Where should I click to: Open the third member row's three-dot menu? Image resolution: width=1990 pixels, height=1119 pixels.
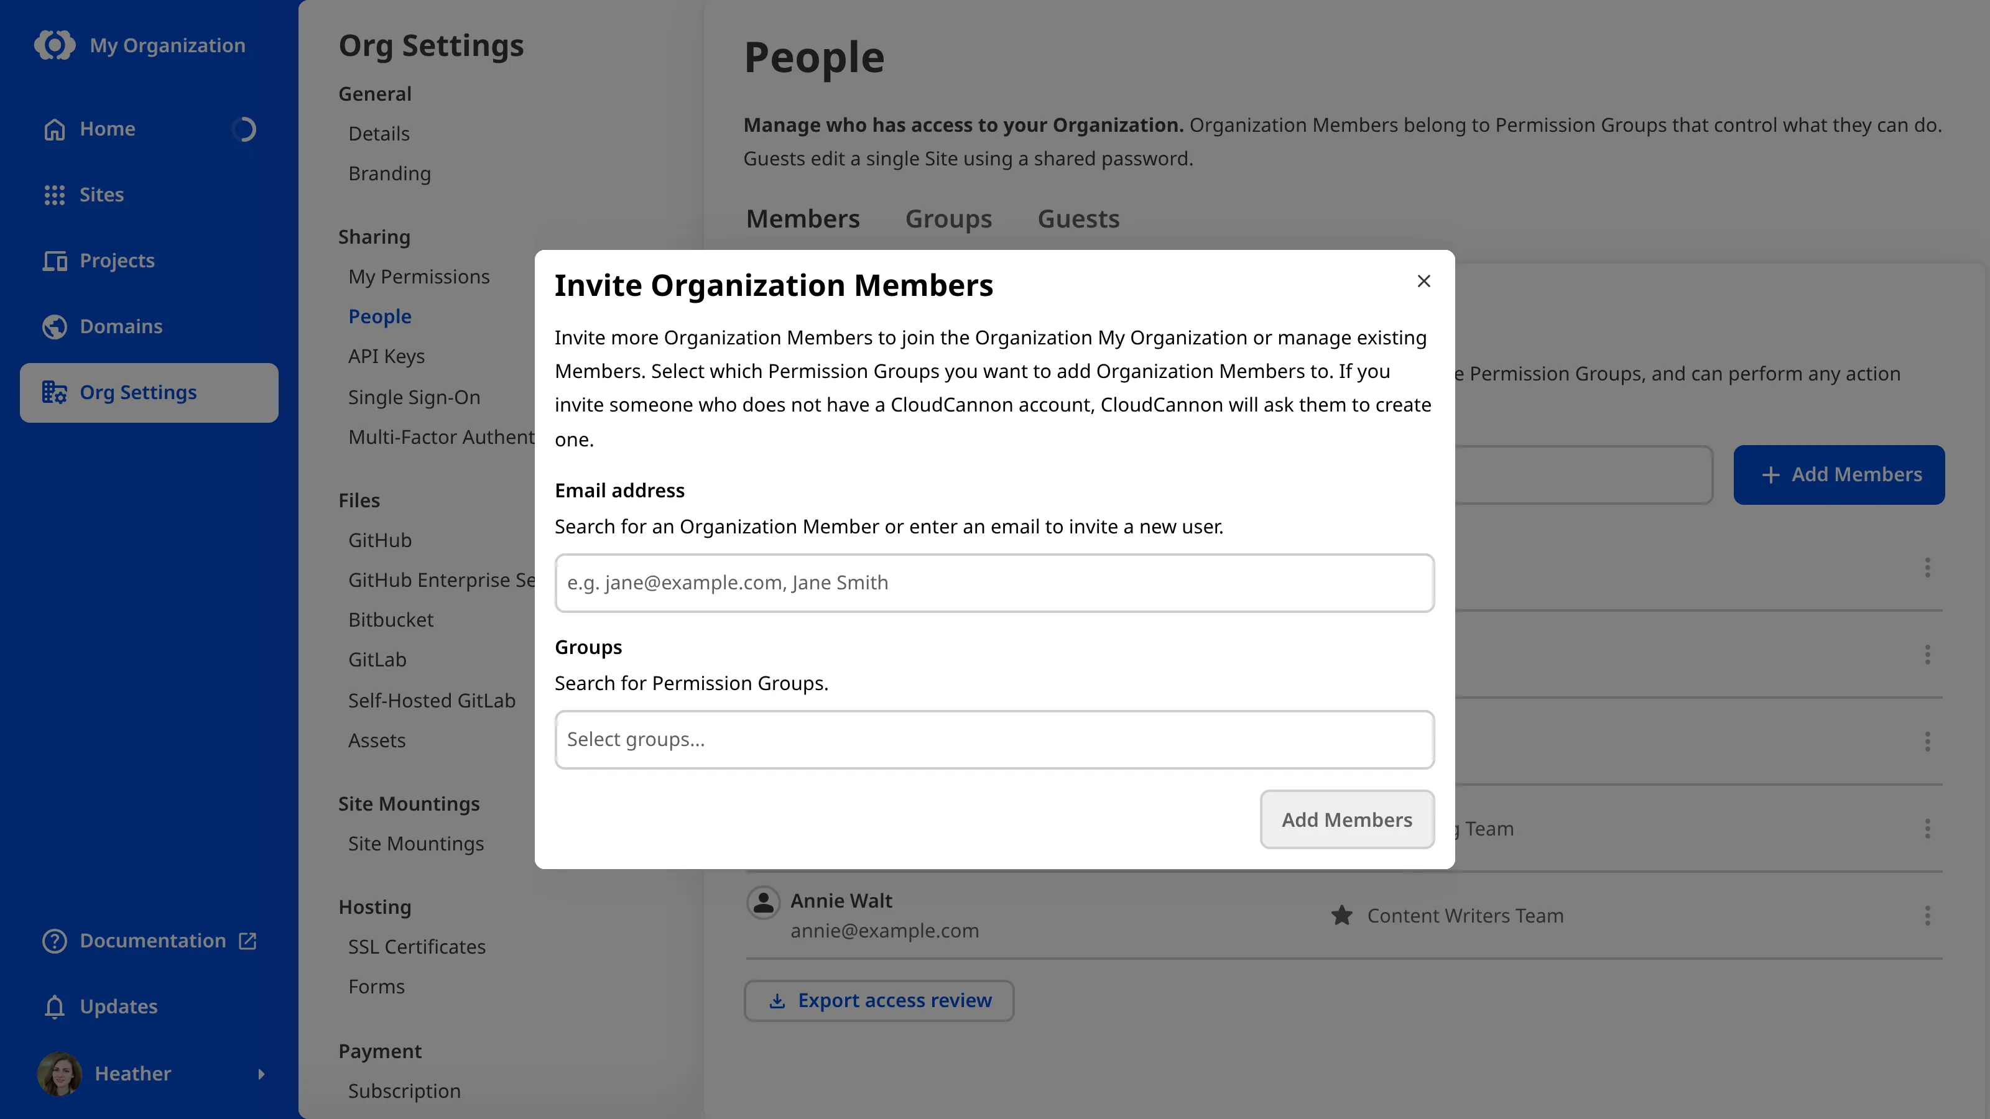1927,742
